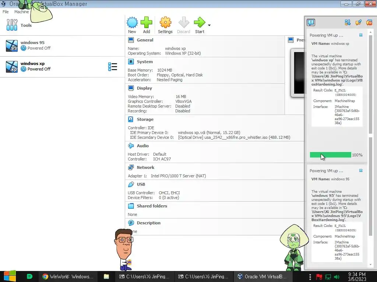377x282 pixels.
Task: Click the volume speaker tray icon
Action: pos(337,277)
